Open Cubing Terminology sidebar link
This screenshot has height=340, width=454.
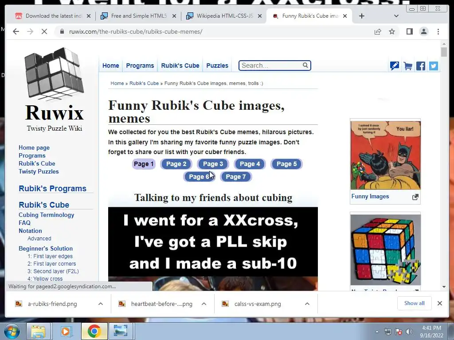pyautogui.click(x=46, y=215)
